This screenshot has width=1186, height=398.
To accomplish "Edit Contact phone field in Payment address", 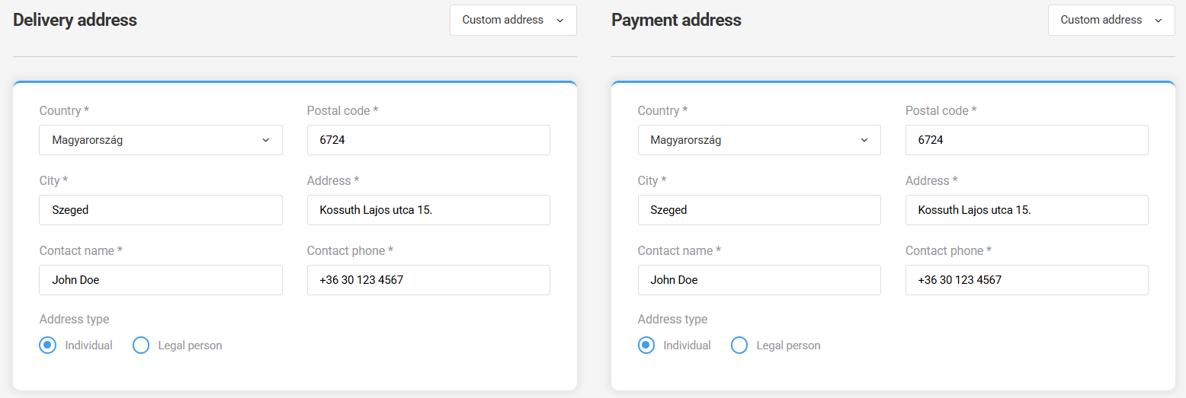I will pos(1027,280).
